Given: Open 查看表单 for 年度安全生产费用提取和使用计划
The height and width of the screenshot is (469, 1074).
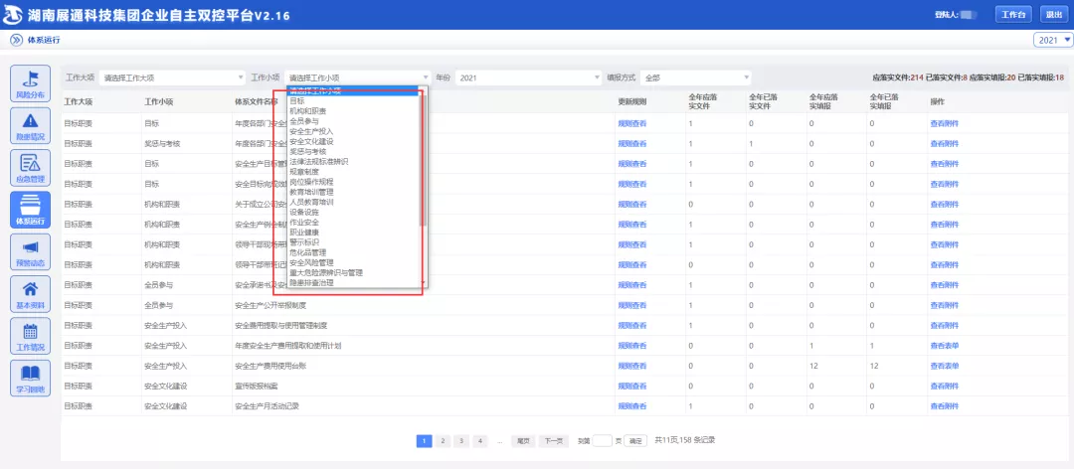Looking at the screenshot, I should (945, 346).
